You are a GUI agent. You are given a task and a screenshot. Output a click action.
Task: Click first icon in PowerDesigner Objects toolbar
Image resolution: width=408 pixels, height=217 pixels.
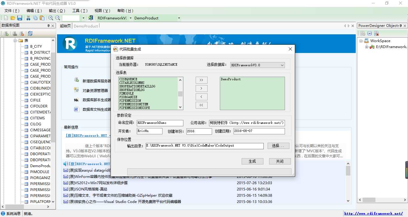[363, 33]
